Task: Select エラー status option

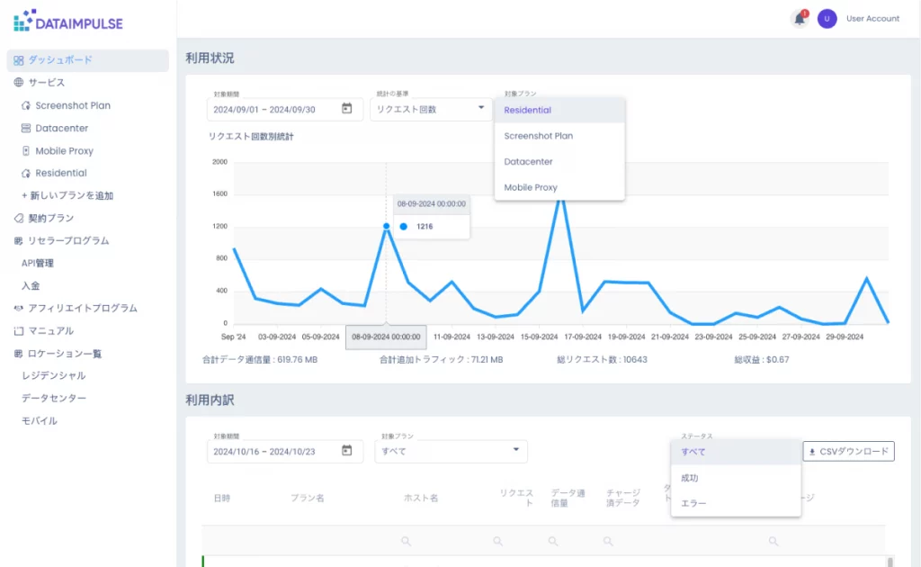Action: tap(693, 503)
